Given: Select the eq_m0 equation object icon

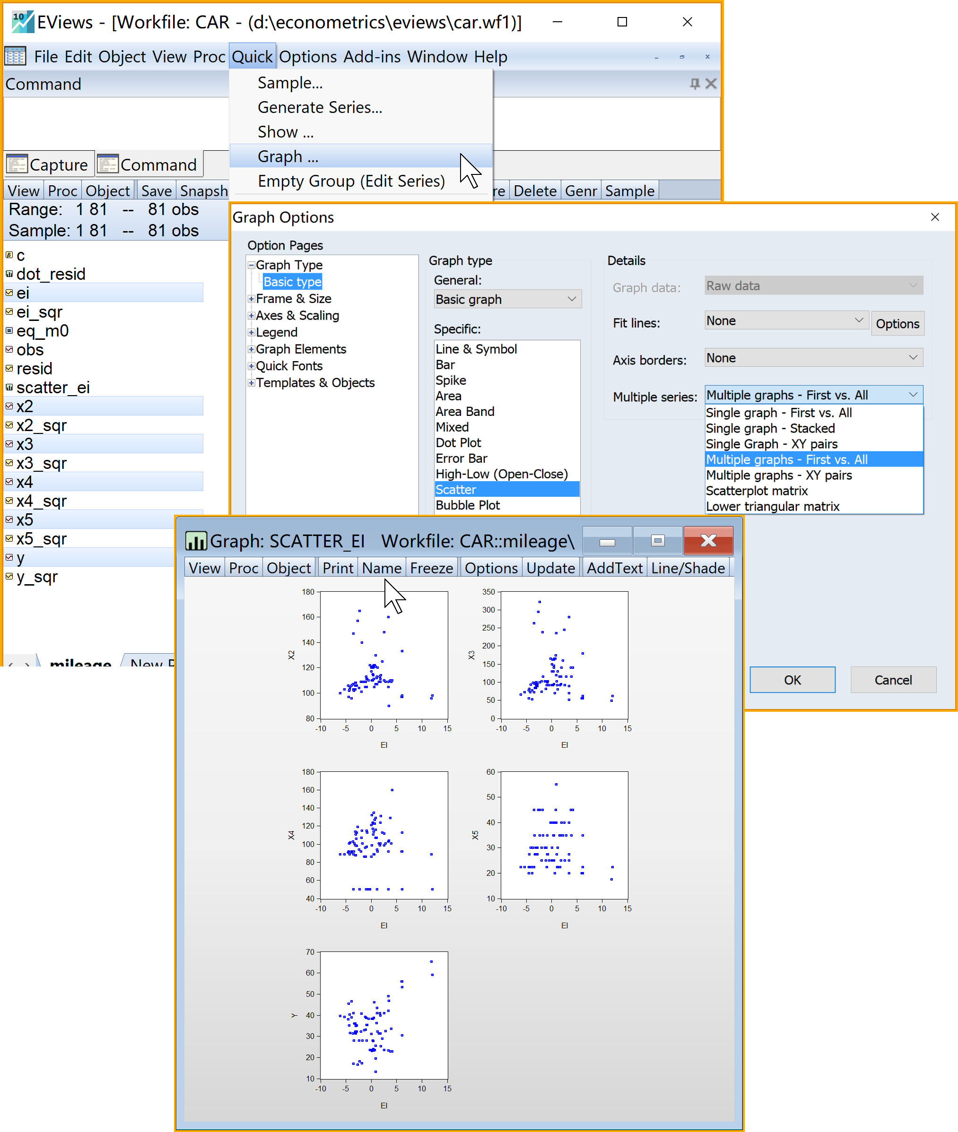Looking at the screenshot, I should [x=9, y=331].
